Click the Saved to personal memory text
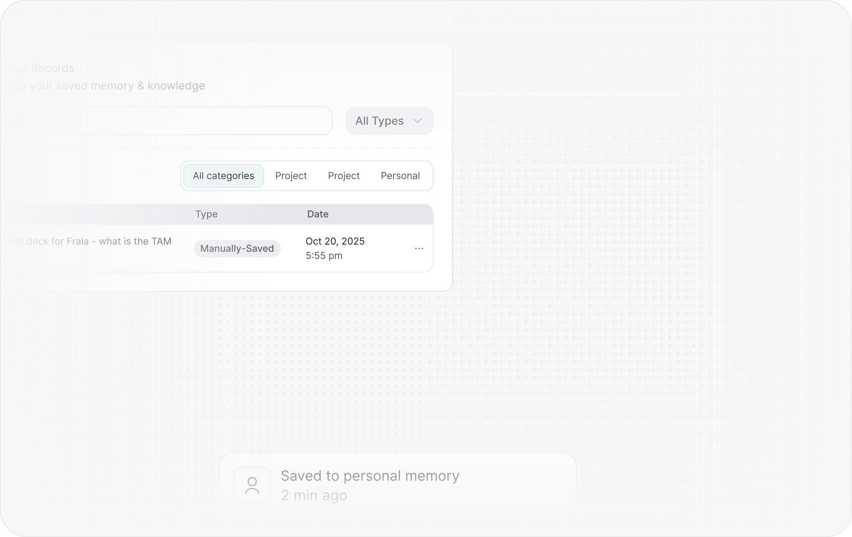Image resolution: width=852 pixels, height=537 pixels. pos(370,476)
